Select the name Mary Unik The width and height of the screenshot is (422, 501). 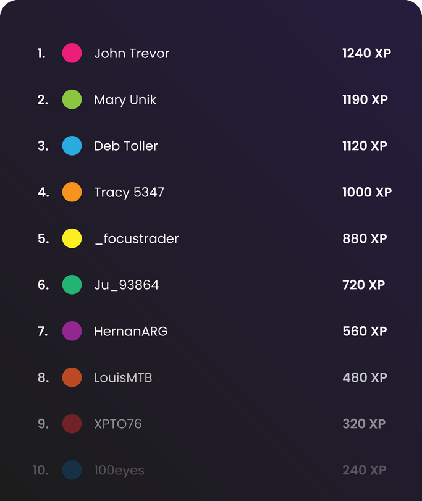[125, 99]
